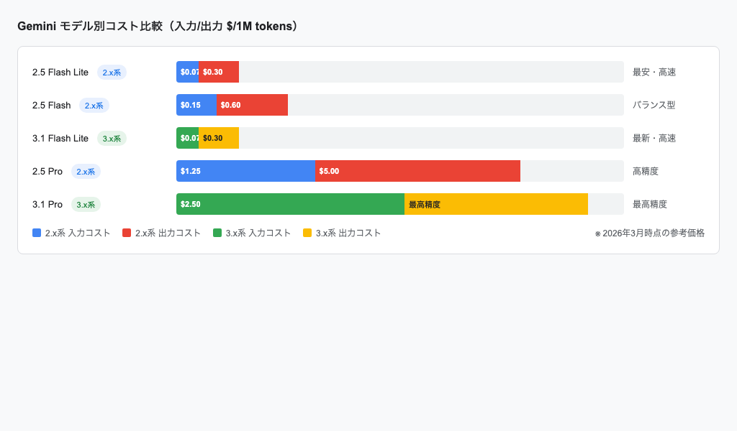Select the 2.x系 badge beside 2.5 Flash Lite

click(112, 73)
